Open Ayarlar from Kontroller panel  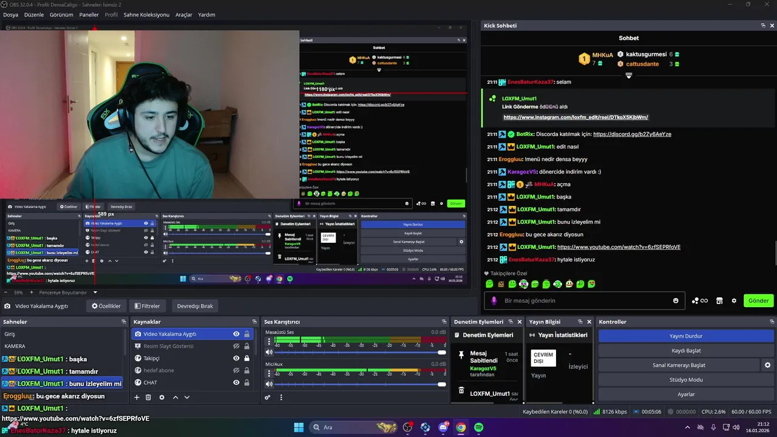coord(686,394)
